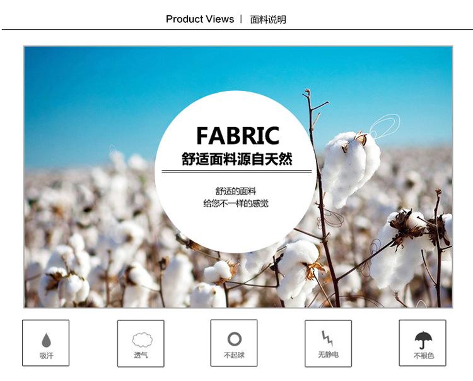
Task: Click the 吸汗 label text
Action: [47, 356]
